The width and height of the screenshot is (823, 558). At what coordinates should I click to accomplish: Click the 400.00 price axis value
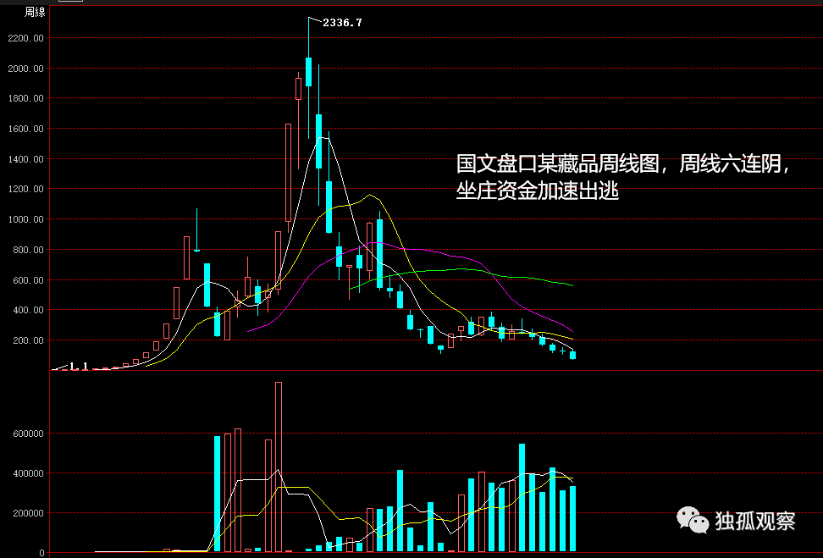28,310
